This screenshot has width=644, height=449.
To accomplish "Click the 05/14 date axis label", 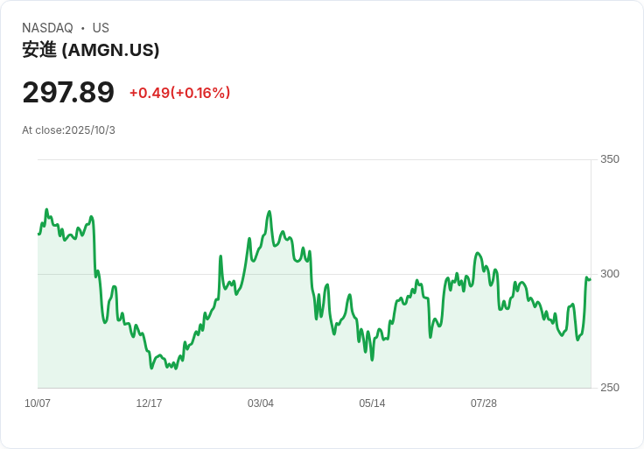I will click(372, 403).
